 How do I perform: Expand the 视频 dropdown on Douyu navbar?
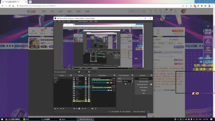tap(70, 11)
